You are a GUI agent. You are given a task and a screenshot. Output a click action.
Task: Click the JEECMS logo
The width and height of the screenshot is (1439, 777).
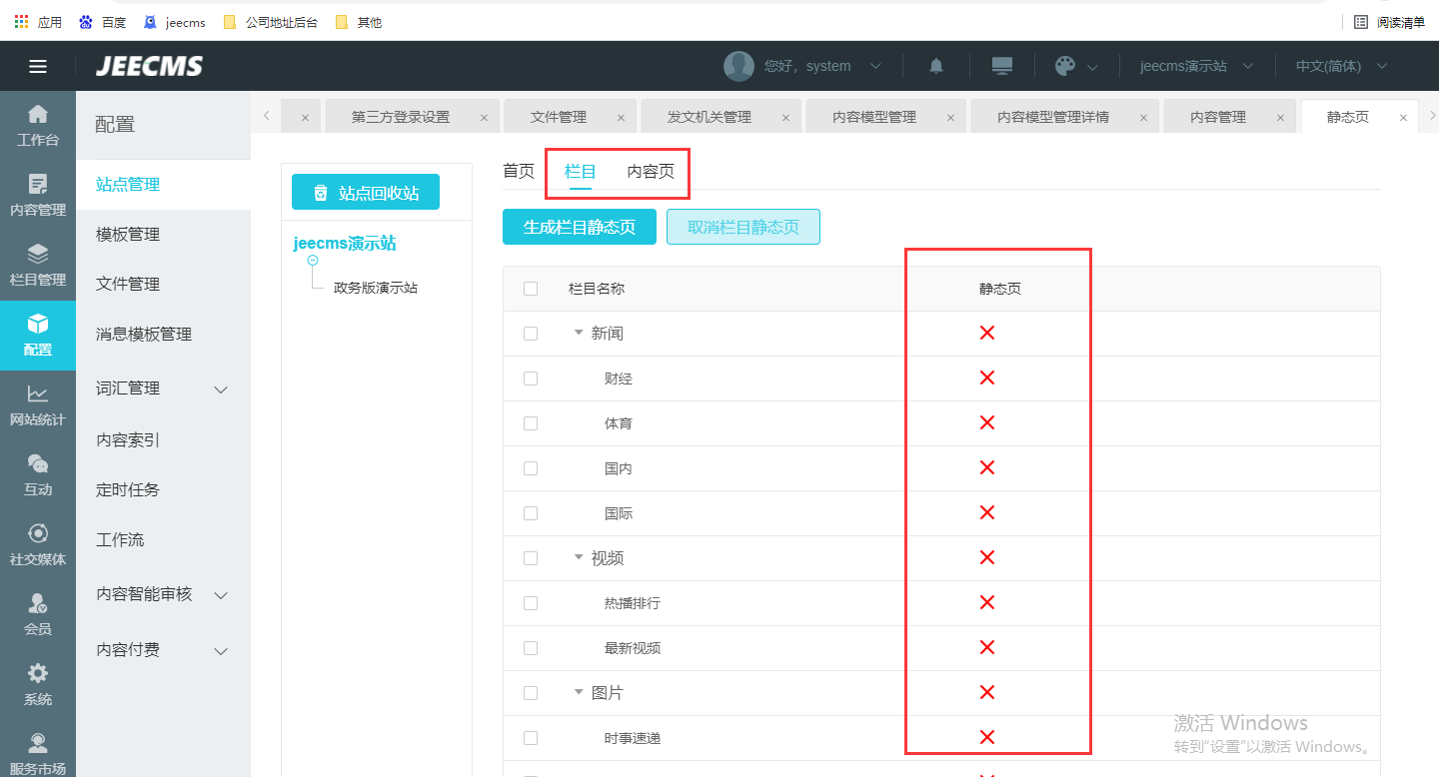pyautogui.click(x=149, y=67)
